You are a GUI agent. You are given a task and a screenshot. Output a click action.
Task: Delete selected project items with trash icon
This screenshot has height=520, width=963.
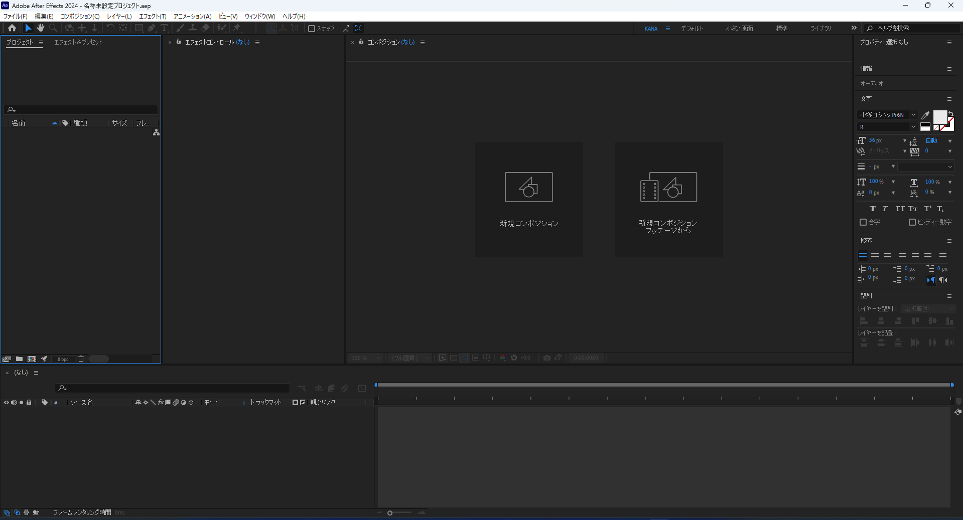click(81, 359)
